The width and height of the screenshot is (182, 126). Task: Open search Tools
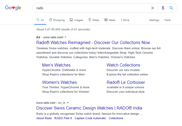coord(167,20)
